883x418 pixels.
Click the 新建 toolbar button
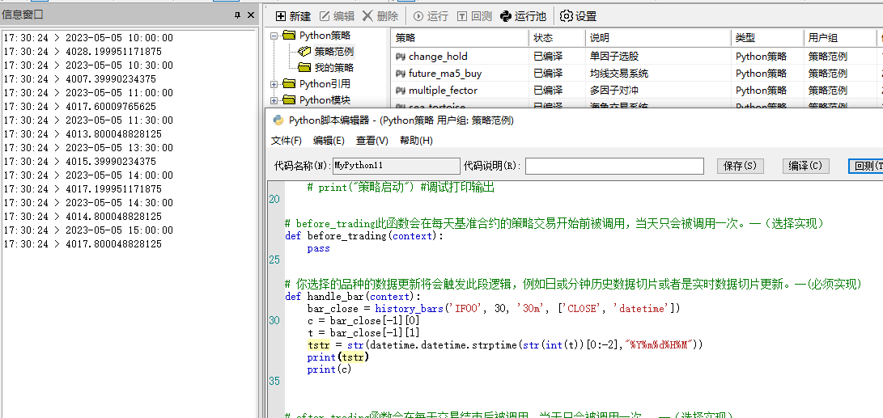pos(293,16)
